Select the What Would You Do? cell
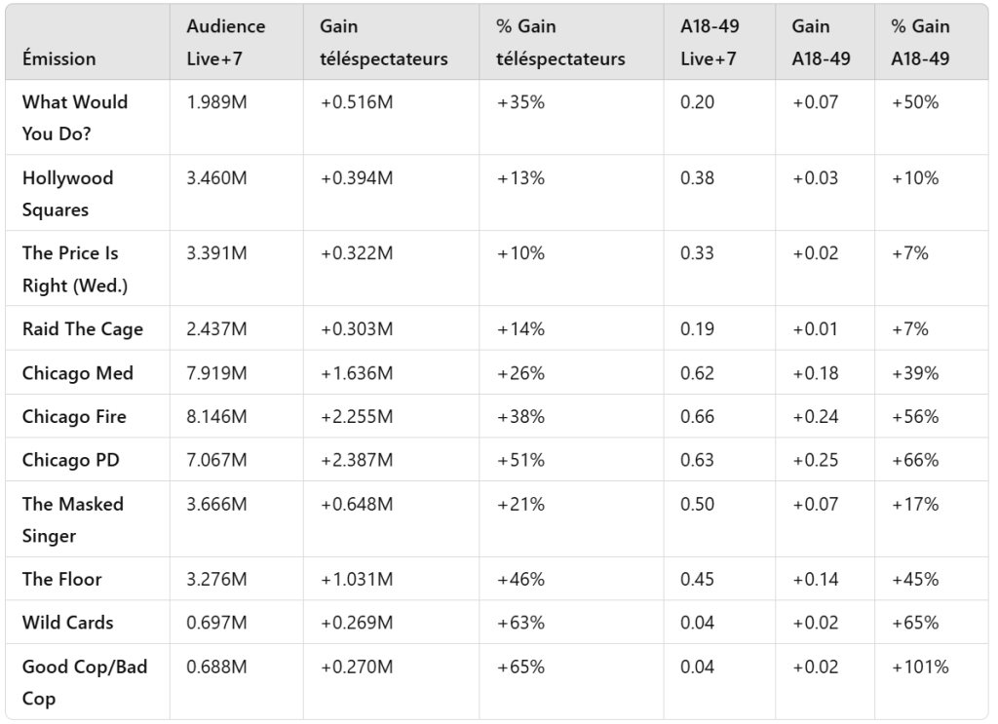Screen dimensions: 998x724 point(76,117)
